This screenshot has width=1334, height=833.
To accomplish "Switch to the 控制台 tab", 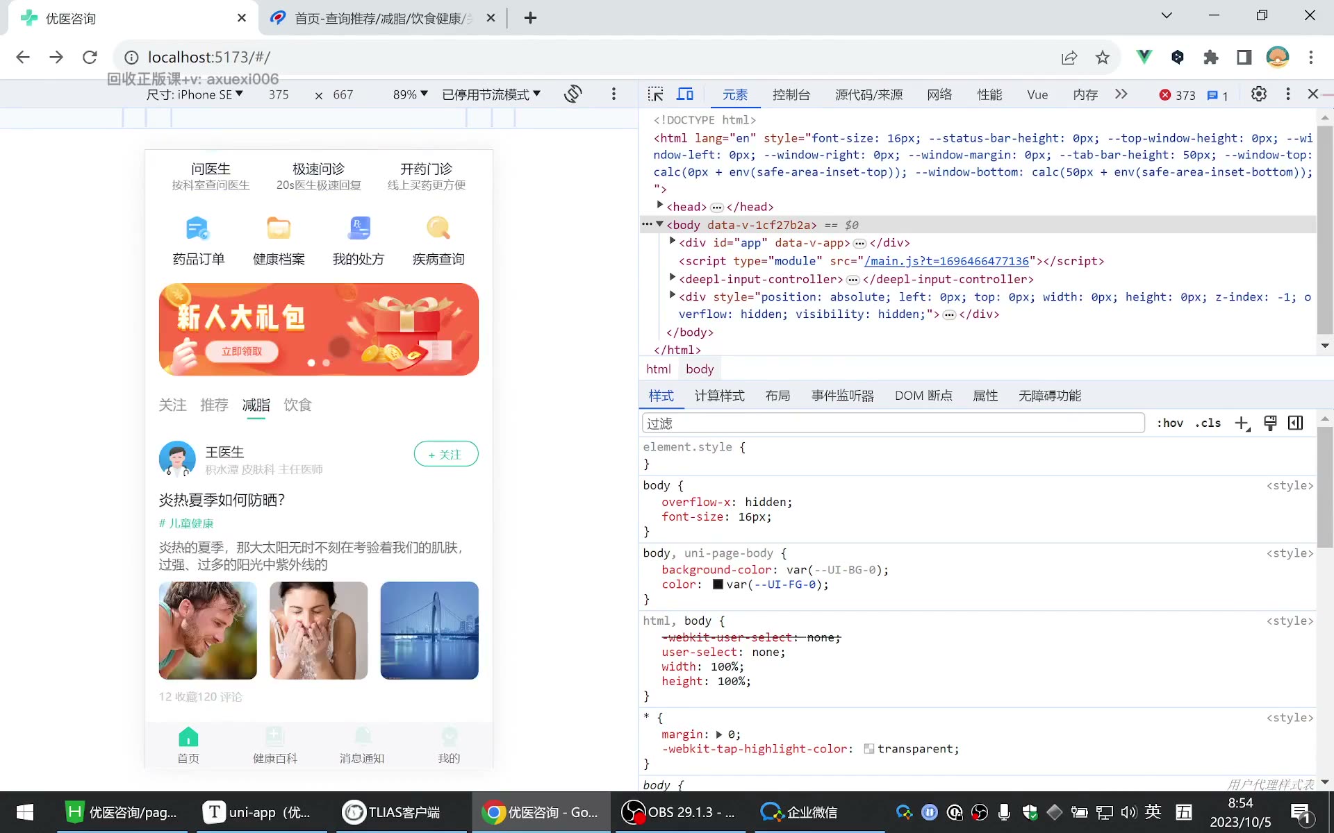I will click(x=791, y=94).
